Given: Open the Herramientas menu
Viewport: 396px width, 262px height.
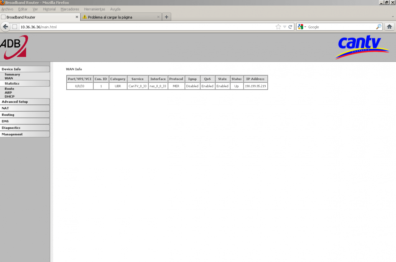Looking at the screenshot, I should [x=95, y=9].
